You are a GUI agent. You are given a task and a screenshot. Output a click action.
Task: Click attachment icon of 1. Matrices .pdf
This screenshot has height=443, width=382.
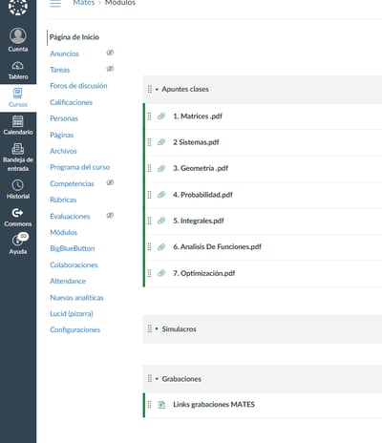pyautogui.click(x=161, y=116)
